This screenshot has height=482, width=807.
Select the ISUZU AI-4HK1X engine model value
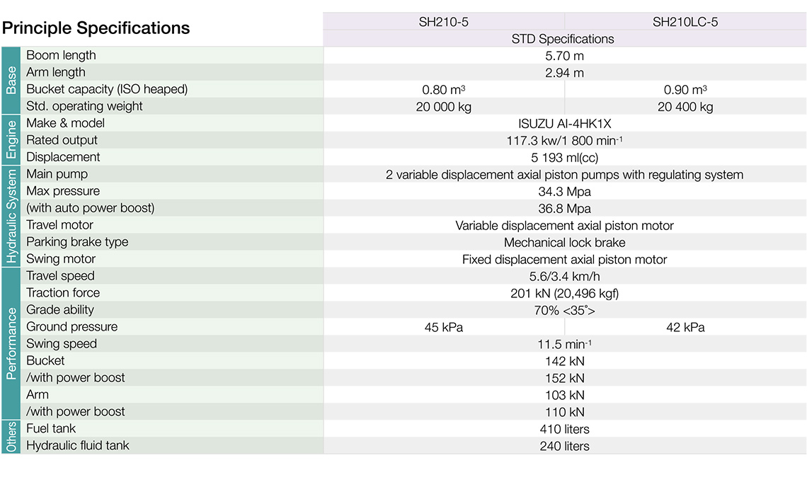[564, 124]
